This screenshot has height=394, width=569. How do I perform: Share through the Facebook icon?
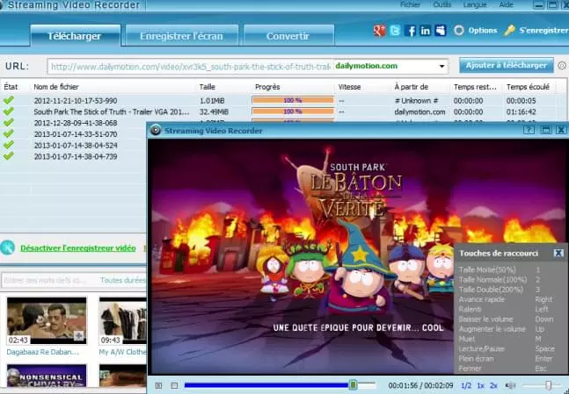410,31
